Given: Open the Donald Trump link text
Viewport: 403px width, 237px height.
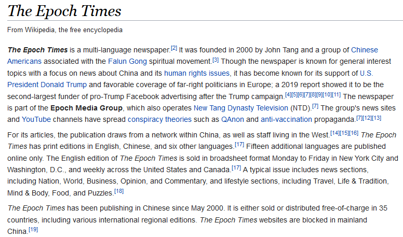Looking at the screenshot, I should (x=63, y=85).
